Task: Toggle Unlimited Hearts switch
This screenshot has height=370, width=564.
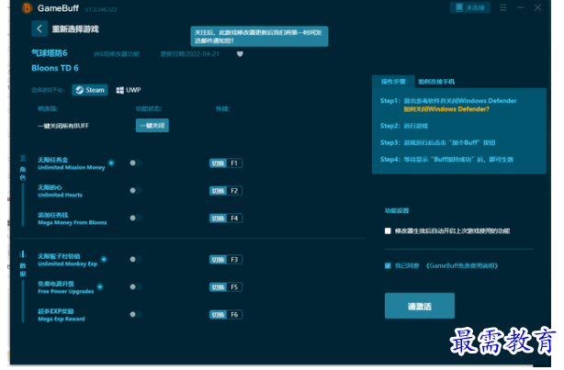Action: coord(136,190)
